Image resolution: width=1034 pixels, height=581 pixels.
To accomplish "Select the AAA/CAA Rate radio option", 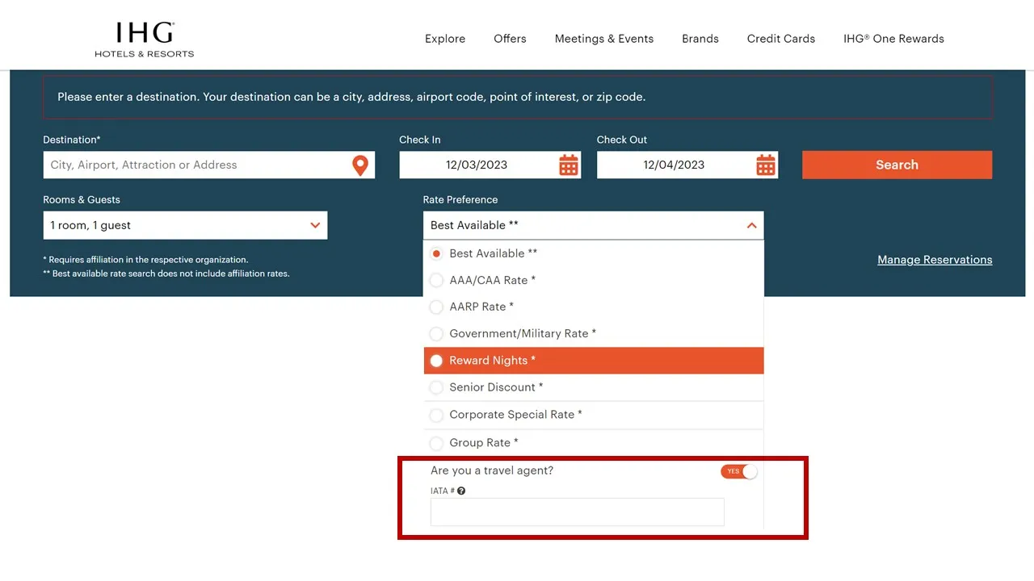I will click(x=436, y=280).
